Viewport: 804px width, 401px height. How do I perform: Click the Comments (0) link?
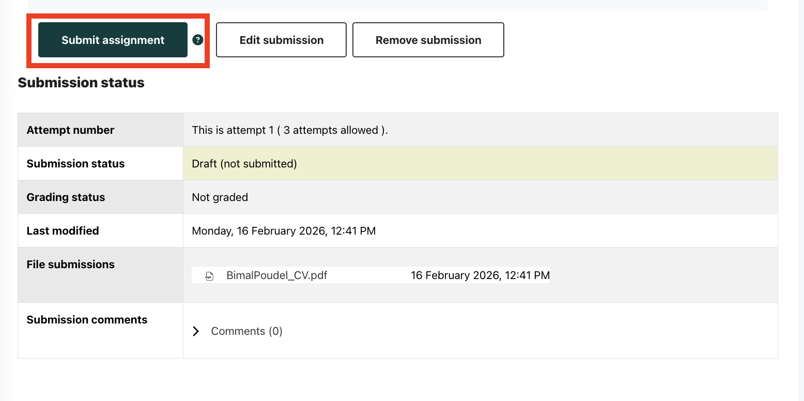coord(246,331)
